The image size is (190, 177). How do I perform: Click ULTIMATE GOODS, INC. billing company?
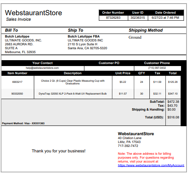(x=23, y=40)
